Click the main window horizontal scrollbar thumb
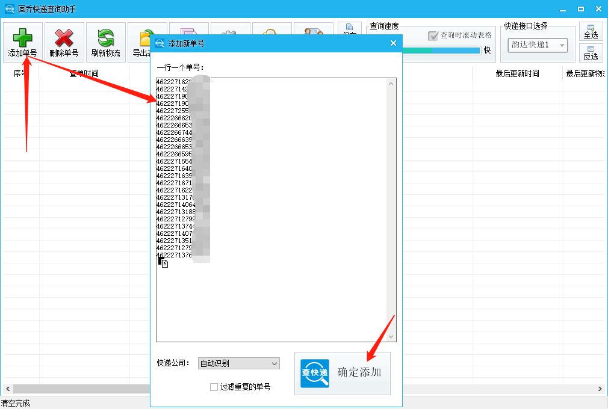This screenshot has height=409, width=608. 81,389
